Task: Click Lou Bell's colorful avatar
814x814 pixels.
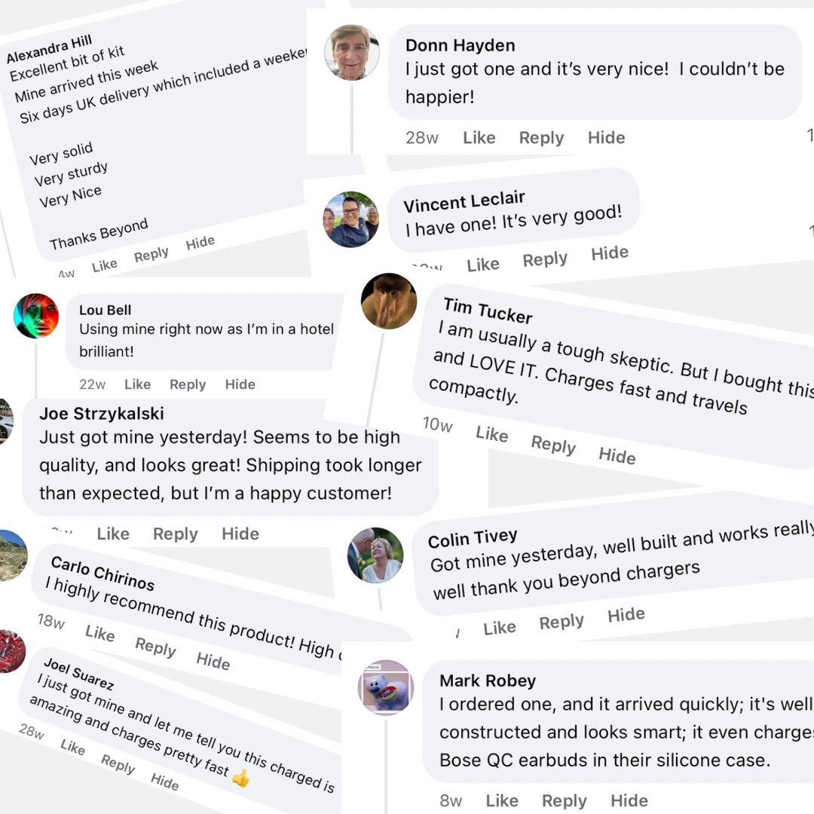Action: click(x=36, y=316)
